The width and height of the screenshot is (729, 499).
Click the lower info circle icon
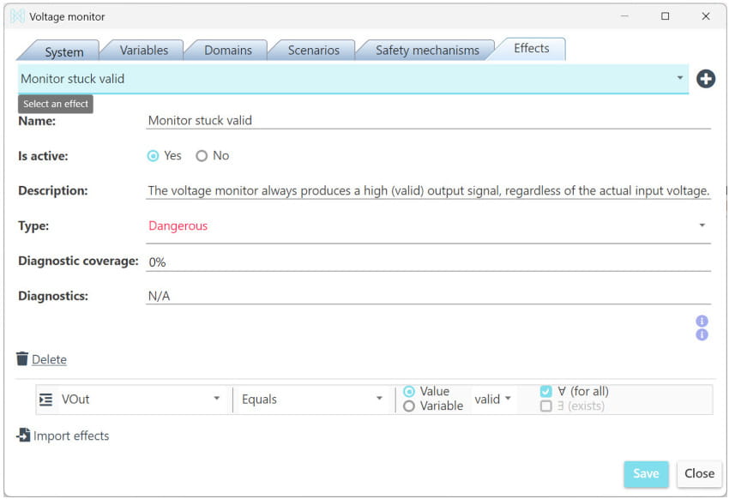[x=702, y=334]
